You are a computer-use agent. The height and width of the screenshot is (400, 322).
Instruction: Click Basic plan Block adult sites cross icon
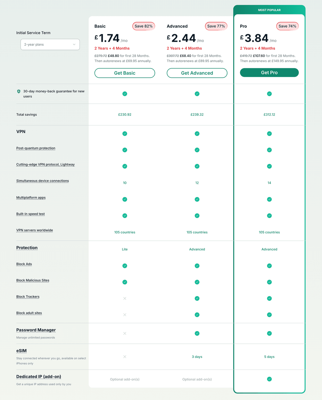point(125,315)
